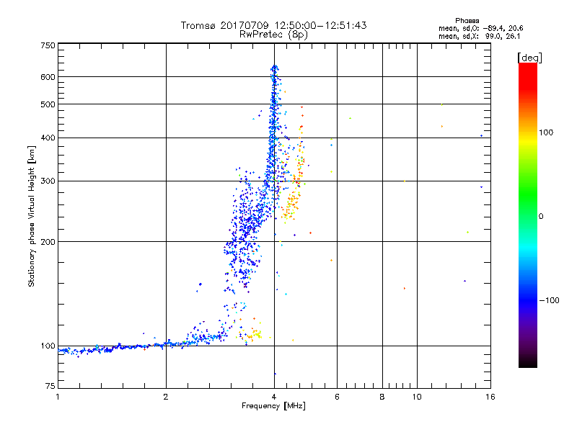Click the plot title 'Tromsø 20170709 12:50:00-12:51:43'
Viewport: 577px width, 432px height.
click(x=273, y=25)
